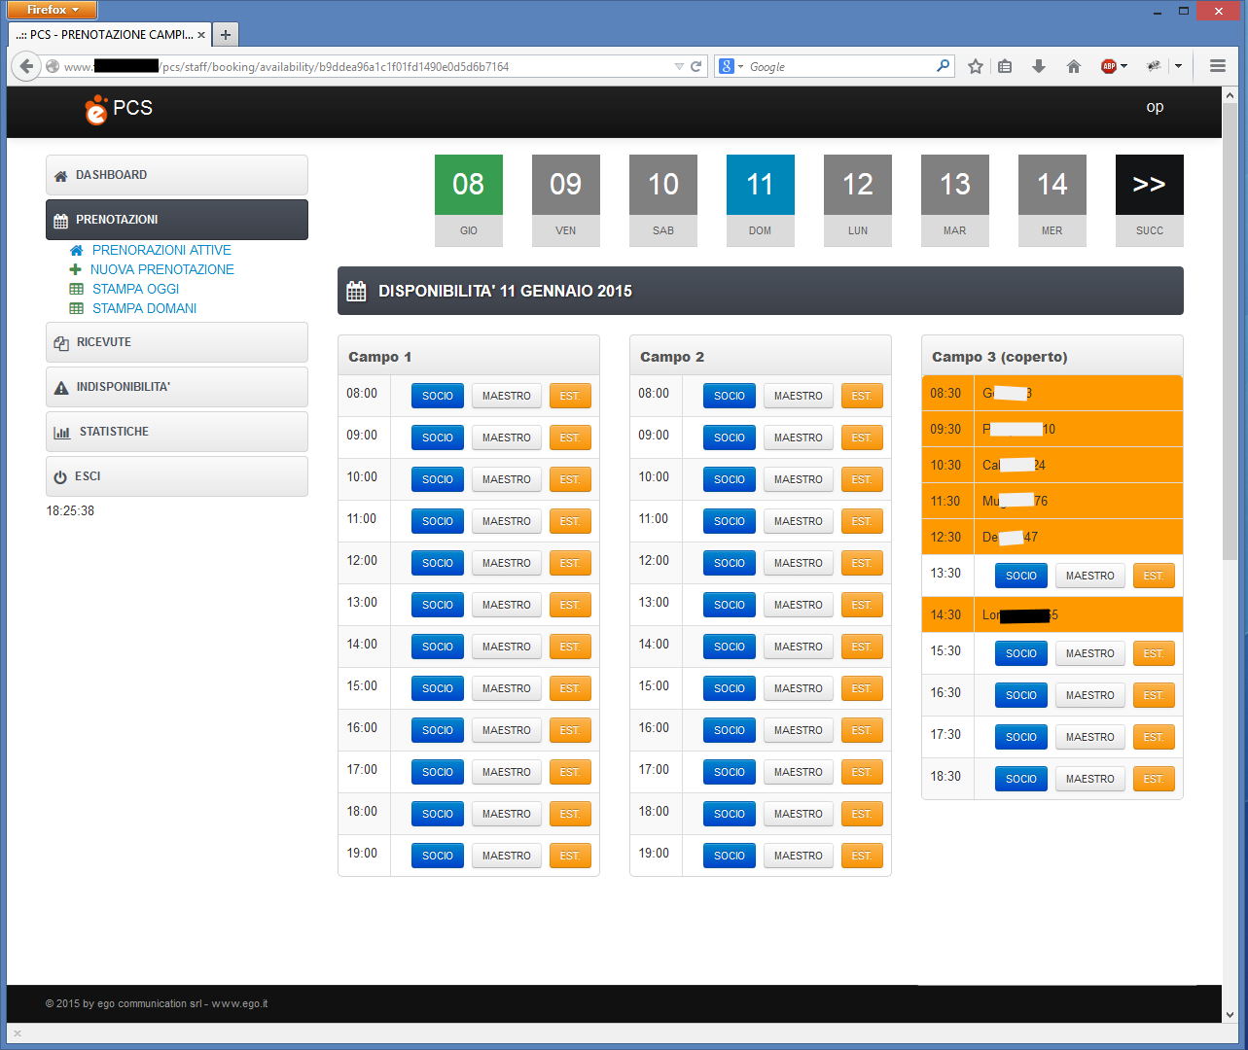Image resolution: width=1248 pixels, height=1050 pixels.
Task: Click the Google search field
Action: pos(840,66)
